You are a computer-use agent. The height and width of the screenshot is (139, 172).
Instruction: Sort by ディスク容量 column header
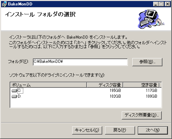(105, 85)
